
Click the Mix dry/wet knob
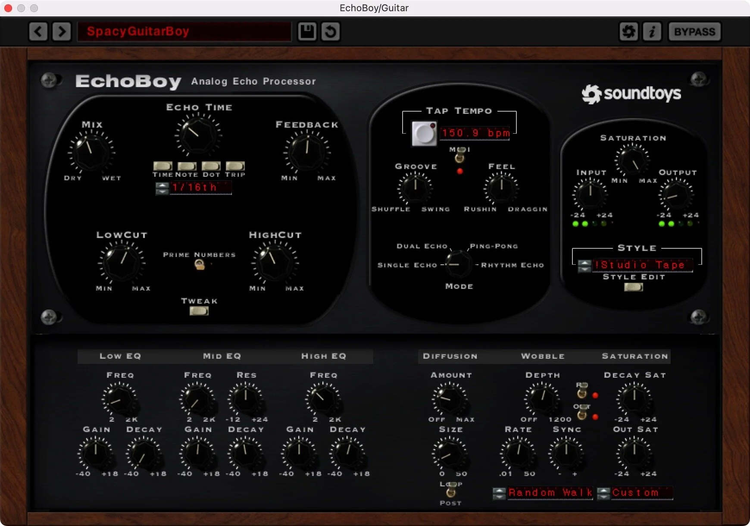coord(91,151)
